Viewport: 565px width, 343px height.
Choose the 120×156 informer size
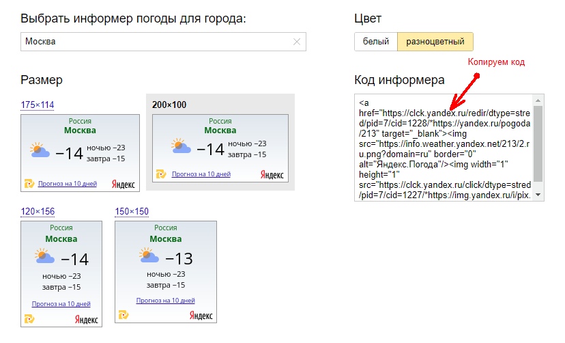click(x=38, y=211)
